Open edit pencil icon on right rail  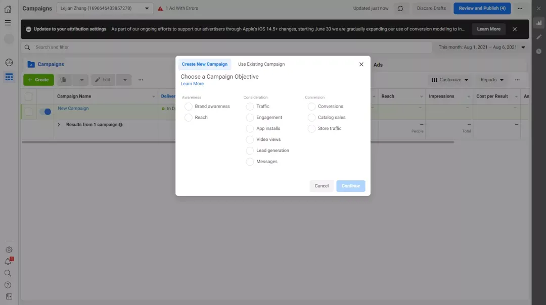tap(539, 37)
